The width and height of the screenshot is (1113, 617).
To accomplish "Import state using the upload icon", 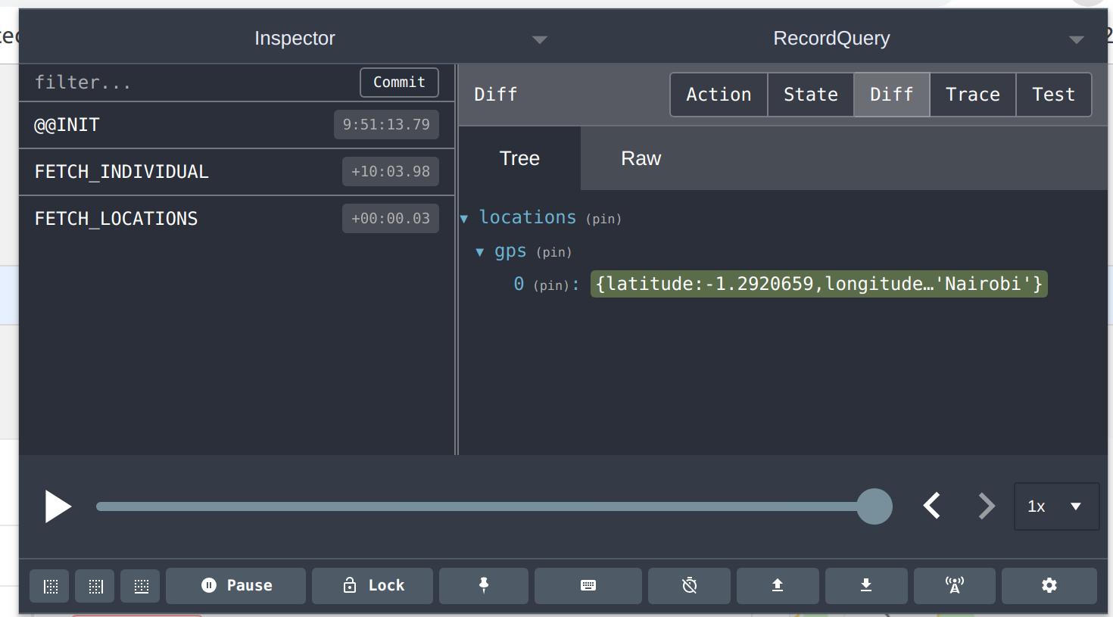I will click(777, 585).
